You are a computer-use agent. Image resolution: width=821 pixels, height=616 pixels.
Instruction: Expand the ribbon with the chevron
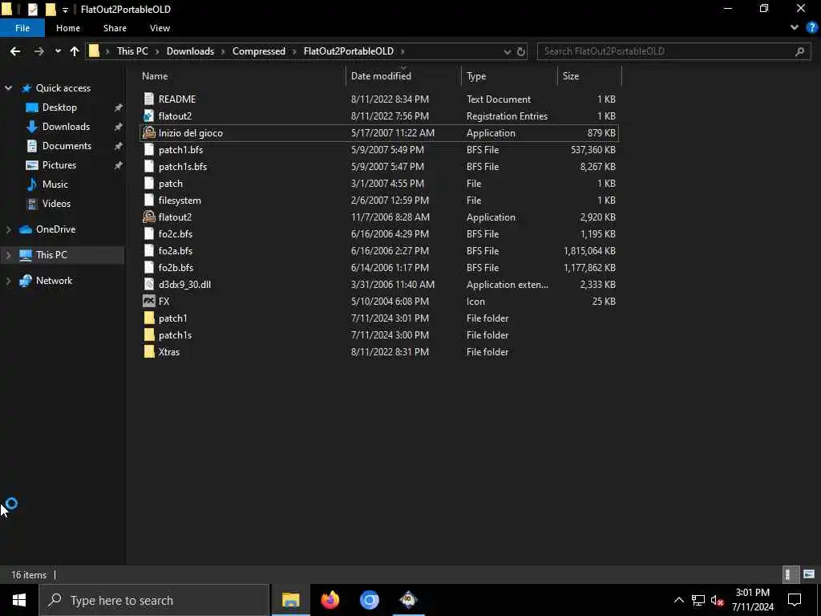795,28
